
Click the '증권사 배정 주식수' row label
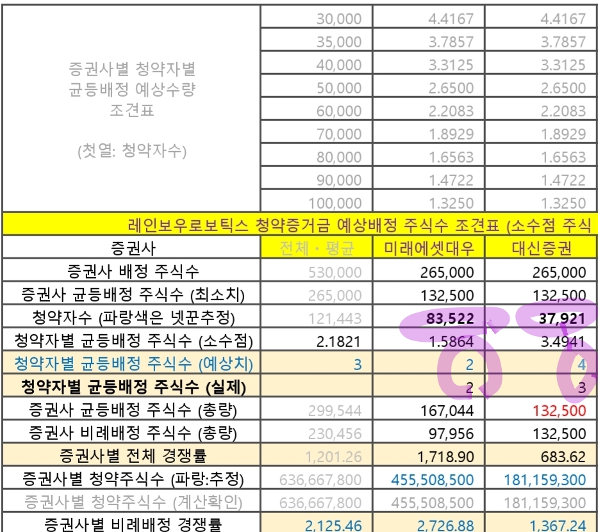(131, 271)
